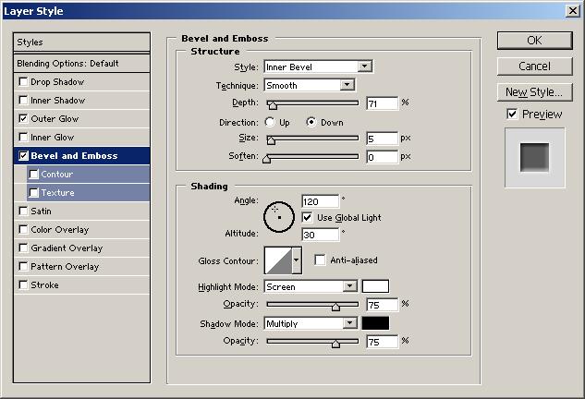Select the Pattern Overlay row label

pyautogui.click(x=65, y=266)
